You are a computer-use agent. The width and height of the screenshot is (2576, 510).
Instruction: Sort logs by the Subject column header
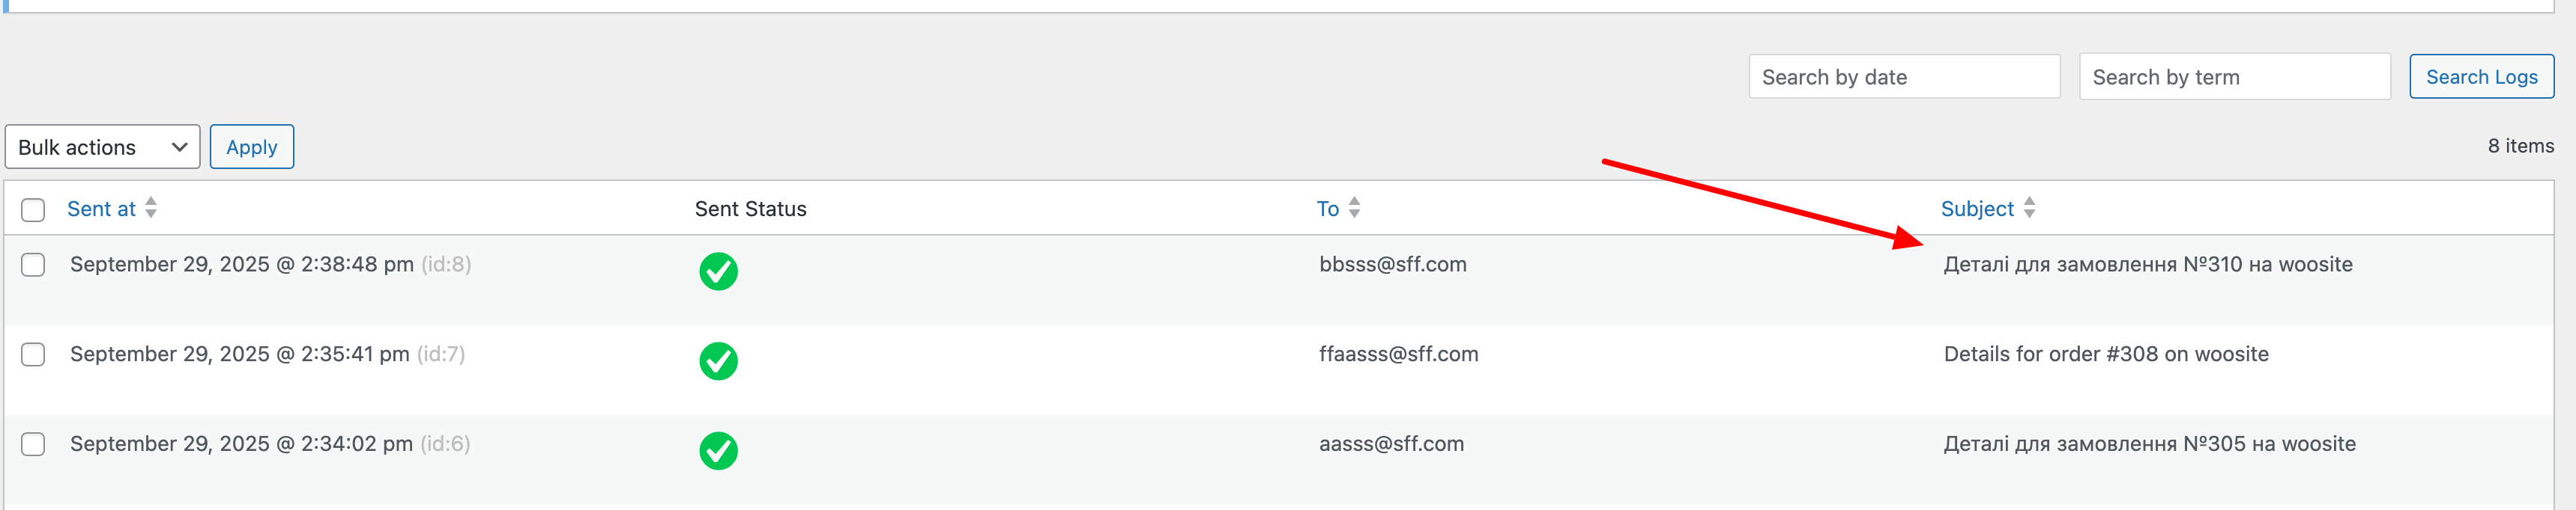(1976, 209)
